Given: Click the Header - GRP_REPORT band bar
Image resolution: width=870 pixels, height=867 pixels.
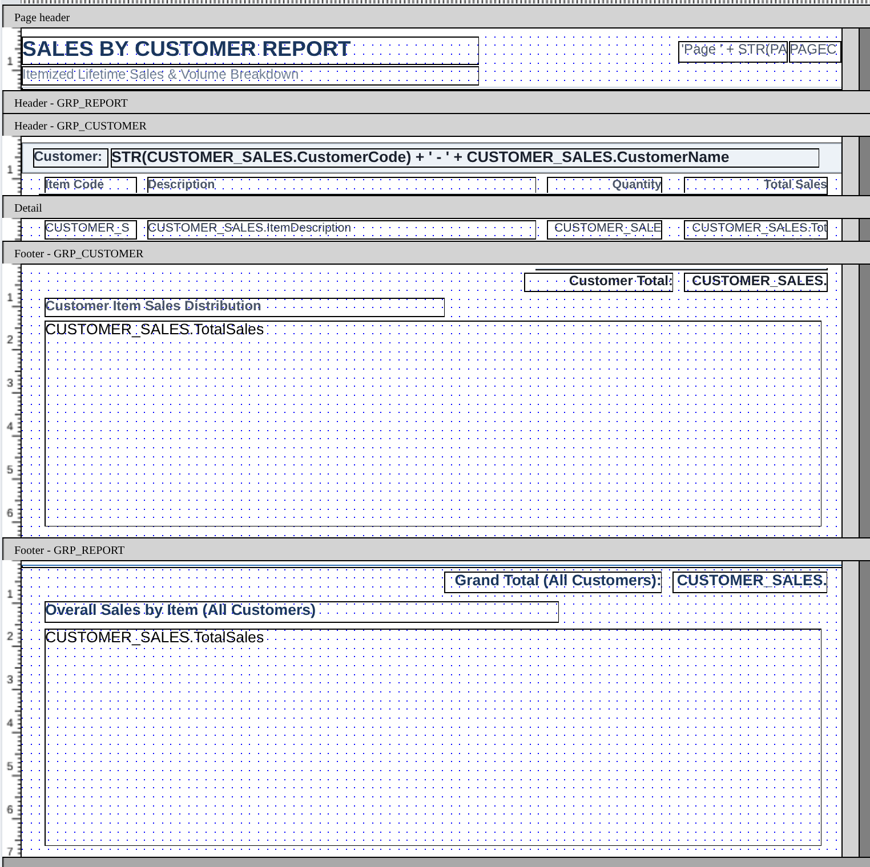Looking at the screenshot, I should [436, 103].
